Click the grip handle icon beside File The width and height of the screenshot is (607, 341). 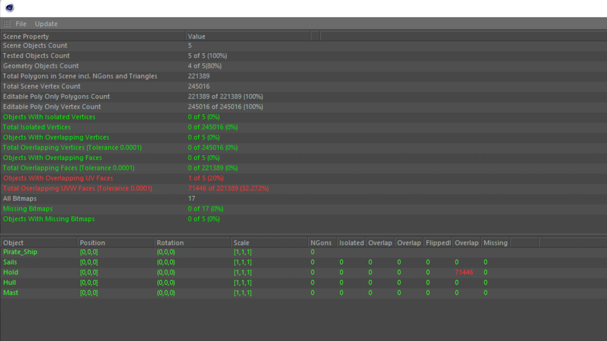tap(7, 24)
